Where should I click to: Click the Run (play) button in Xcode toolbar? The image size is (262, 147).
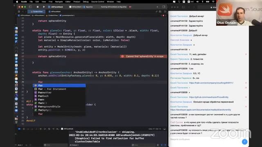(44, 7)
